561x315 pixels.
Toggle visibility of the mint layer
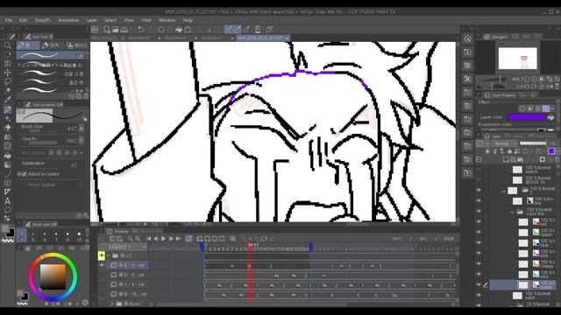point(479,274)
